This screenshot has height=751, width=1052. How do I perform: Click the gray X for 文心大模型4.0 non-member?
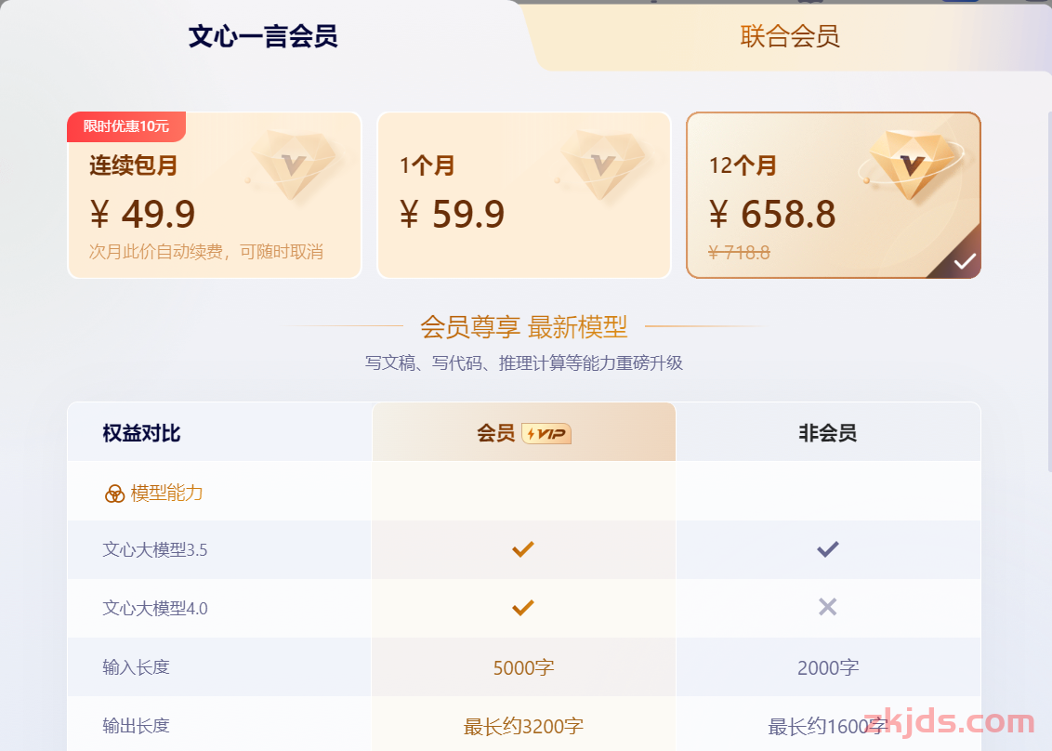tap(827, 607)
